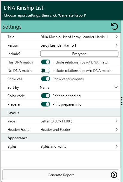Click the Styles row label
Viewport: 123px width, 182px height.
12,147
